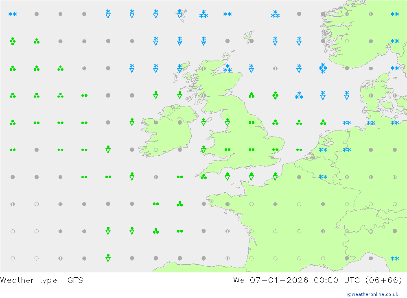Image resolution: width=407 pixels, height=298 pixels.
Task: Click the blue snow symbol near the Mediterranean coast
Action: tap(394, 258)
